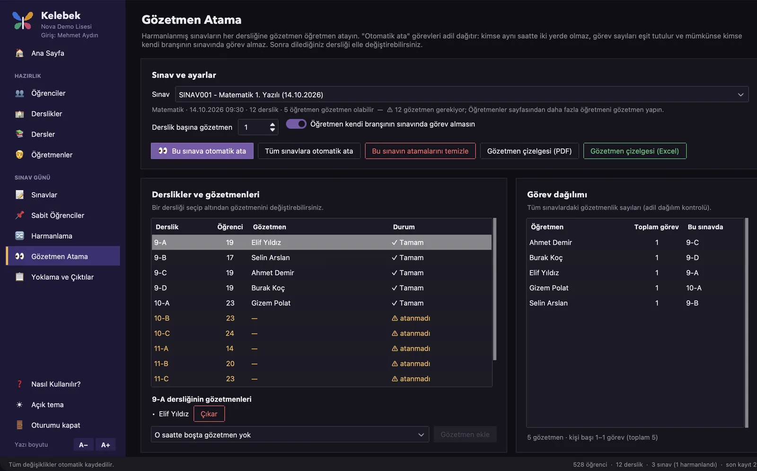Click the Sabit Öğrenciler pin icon
This screenshot has width=757, height=471.
pyautogui.click(x=19, y=215)
